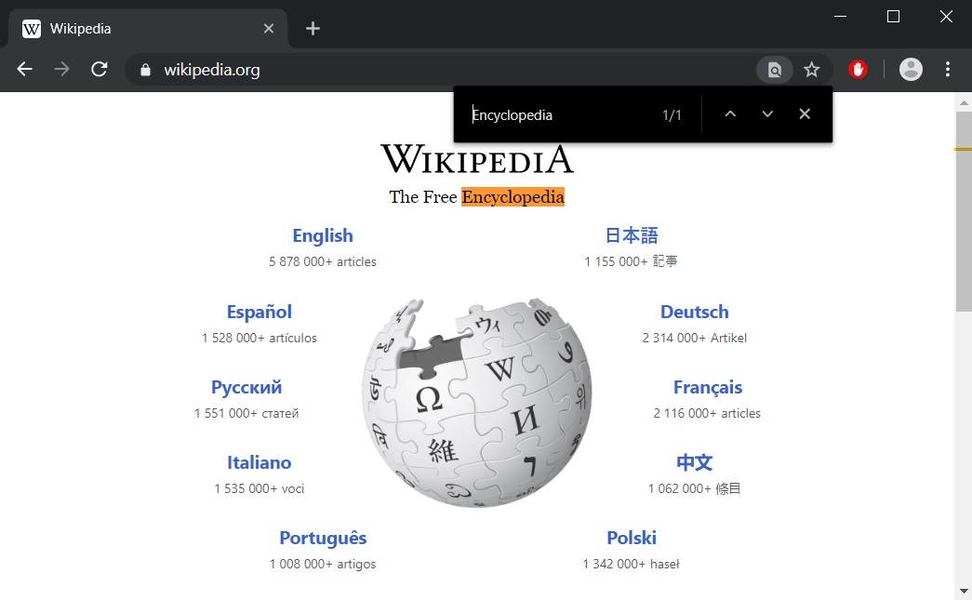The image size is (972, 600).
Task: Click the scrollbar down arrow
Action: pos(964,592)
